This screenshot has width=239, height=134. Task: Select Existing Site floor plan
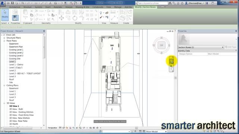[x=15, y=59]
